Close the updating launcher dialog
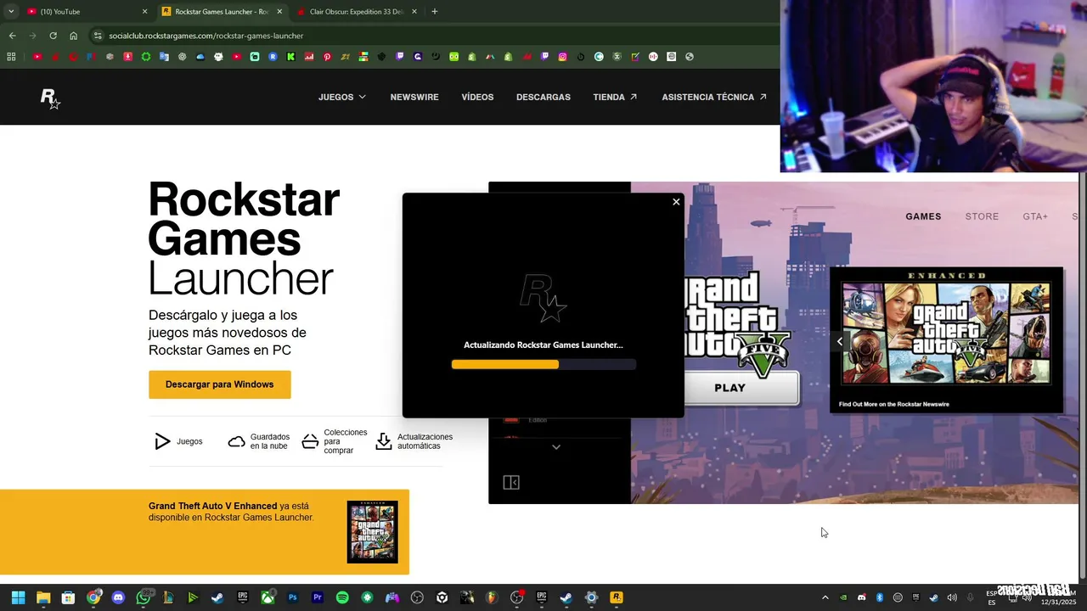Image resolution: width=1087 pixels, height=611 pixels. [676, 202]
